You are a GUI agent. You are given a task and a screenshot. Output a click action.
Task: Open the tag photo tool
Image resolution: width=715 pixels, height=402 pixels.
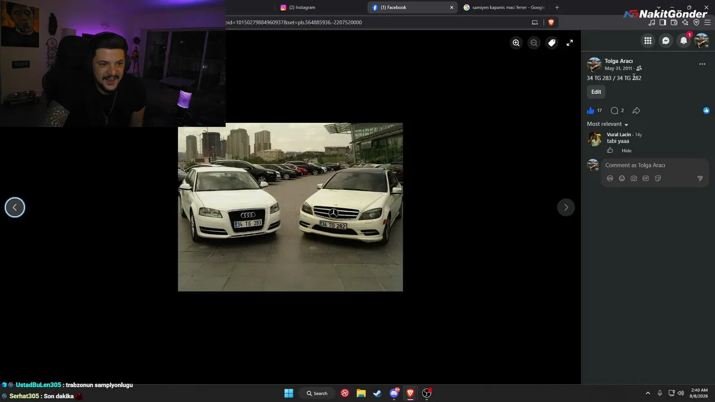click(552, 43)
